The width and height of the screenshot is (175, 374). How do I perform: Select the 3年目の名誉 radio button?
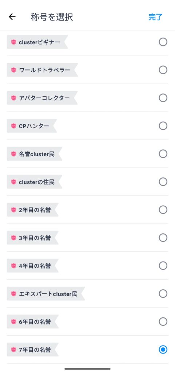[x=163, y=237]
